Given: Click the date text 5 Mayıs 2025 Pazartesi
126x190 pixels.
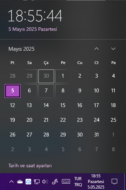Looking at the screenshot, I should [x=33, y=29].
